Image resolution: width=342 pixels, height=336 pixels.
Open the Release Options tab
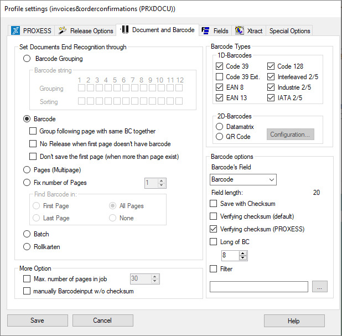click(85, 30)
